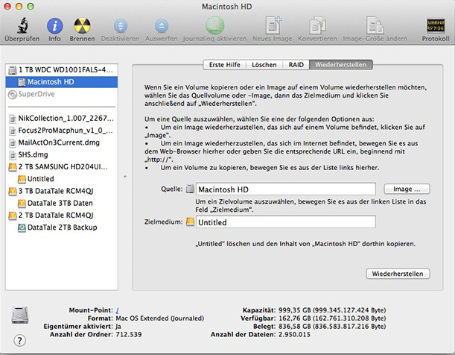Click the Mount-Point slash link

point(117,309)
